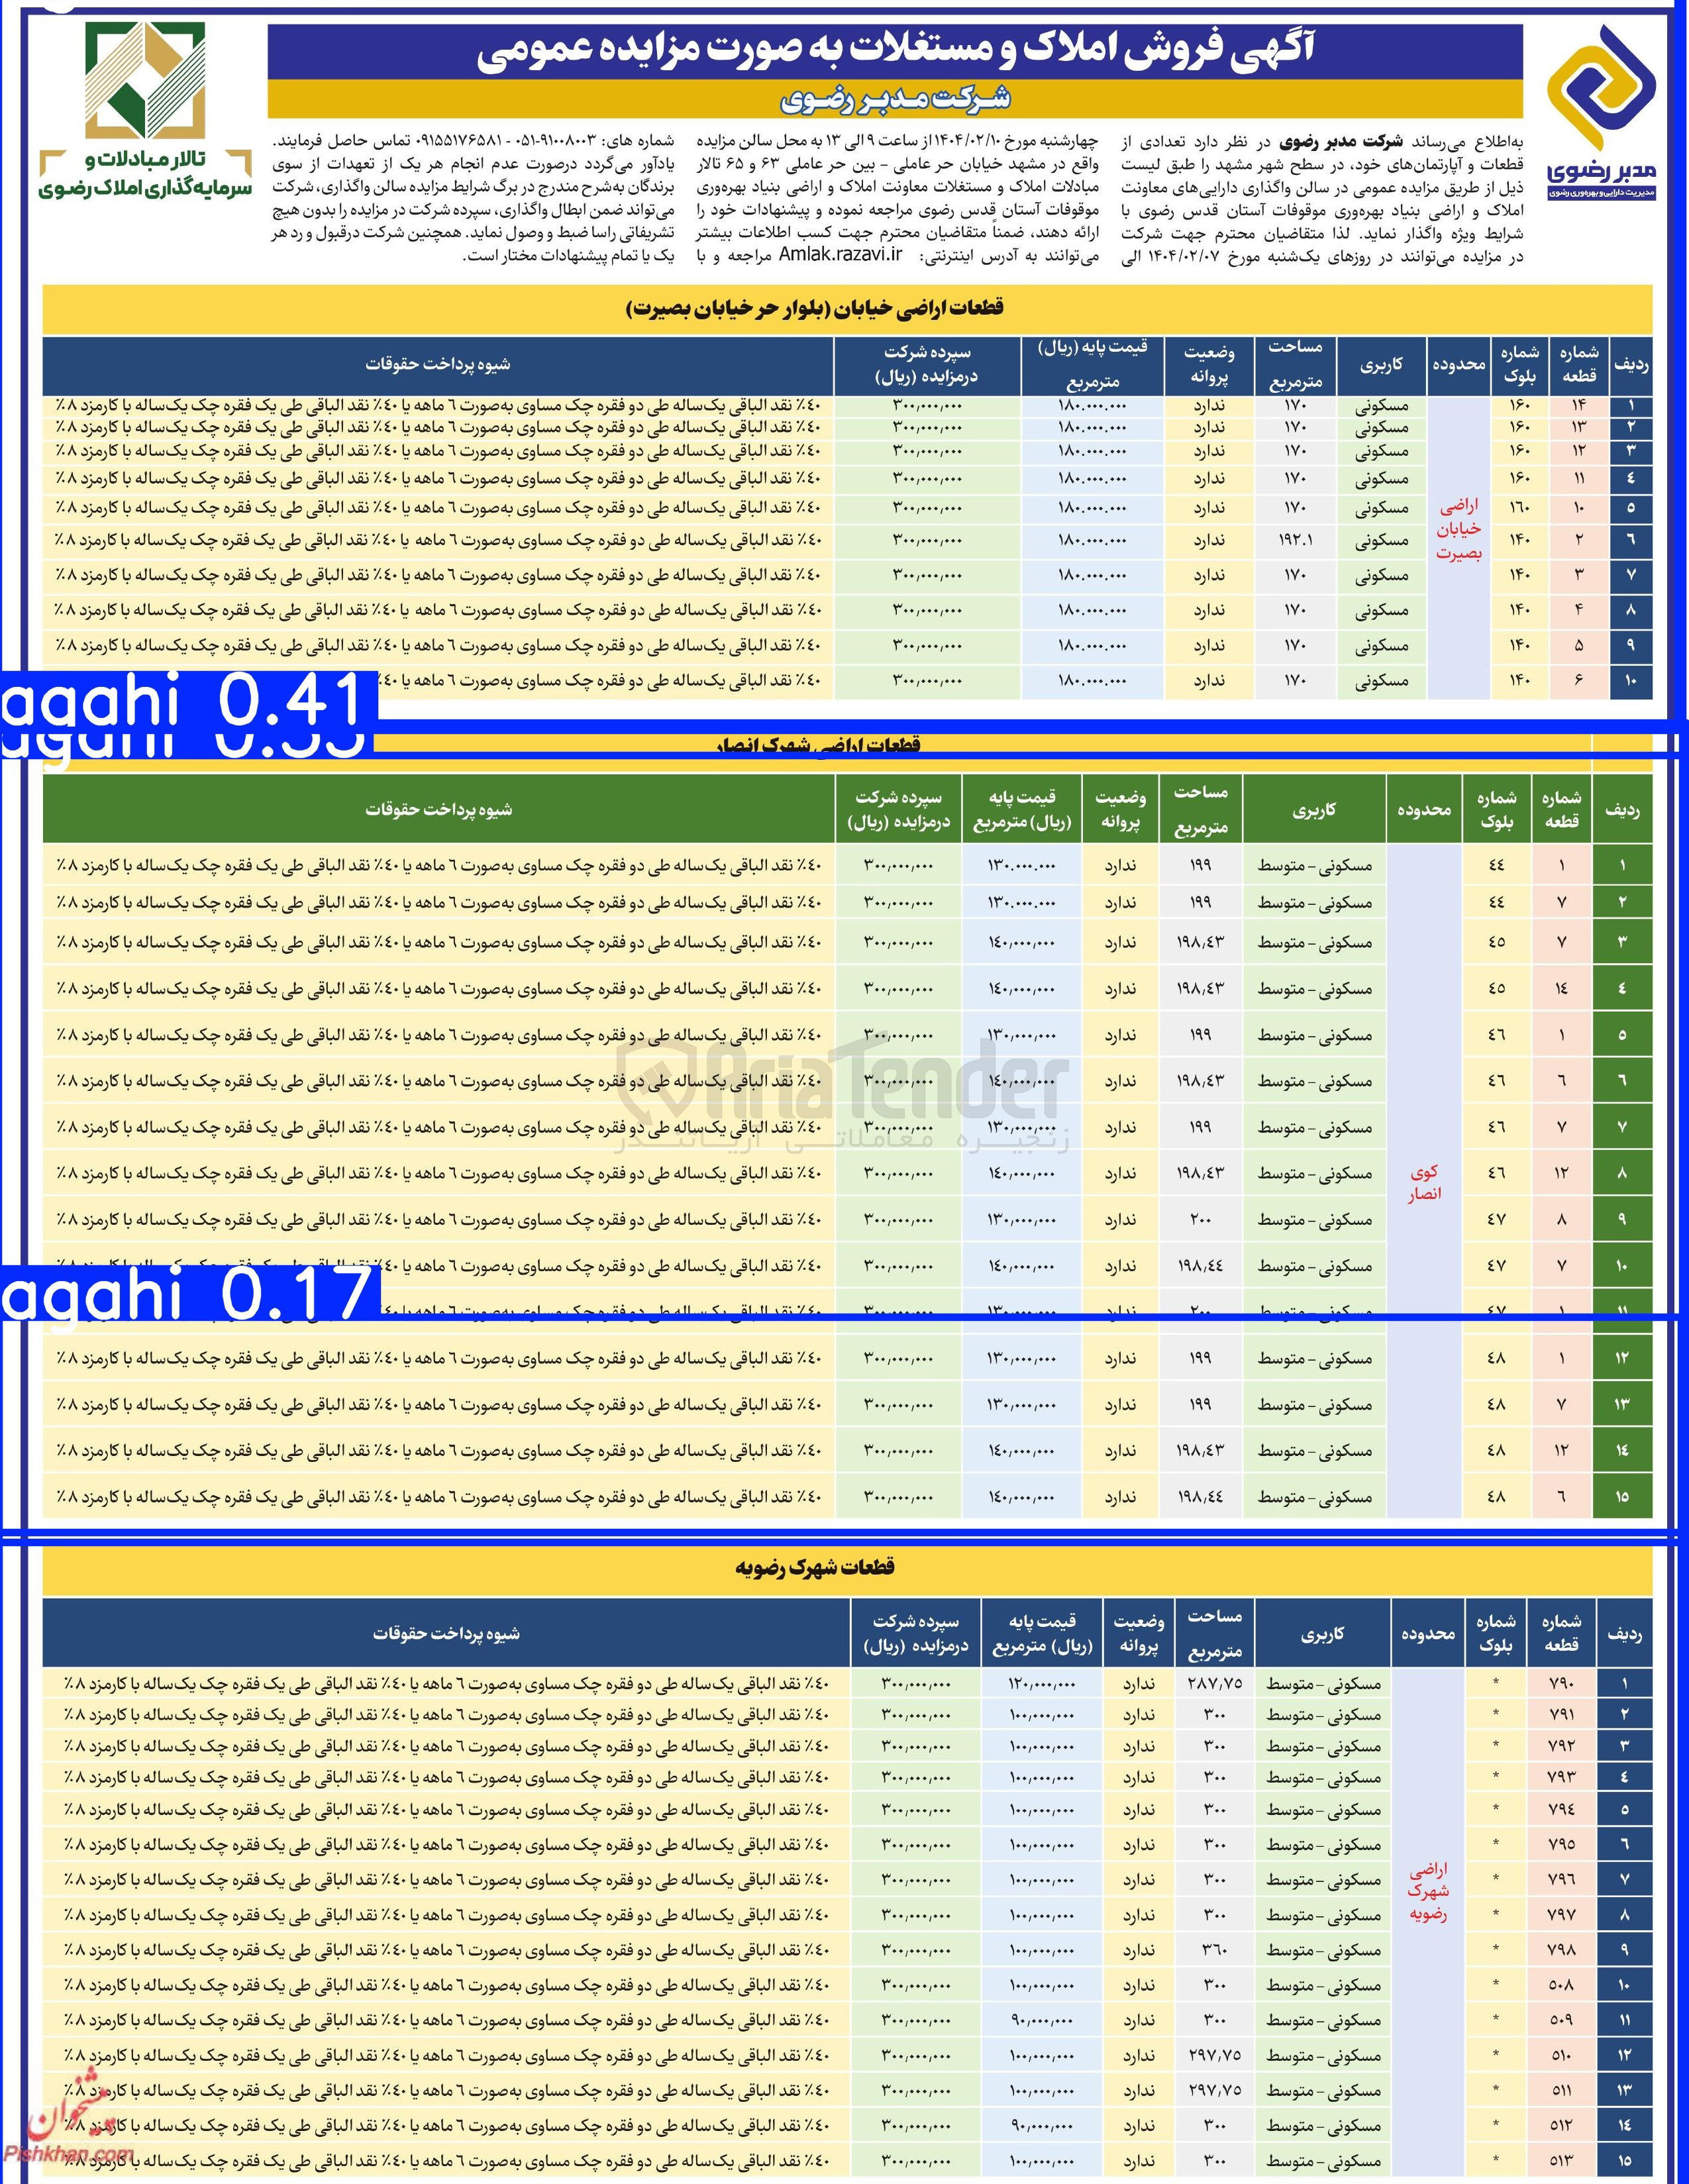Click plot number ۵۰۸ in the Razaviyeh table

point(1561,1985)
